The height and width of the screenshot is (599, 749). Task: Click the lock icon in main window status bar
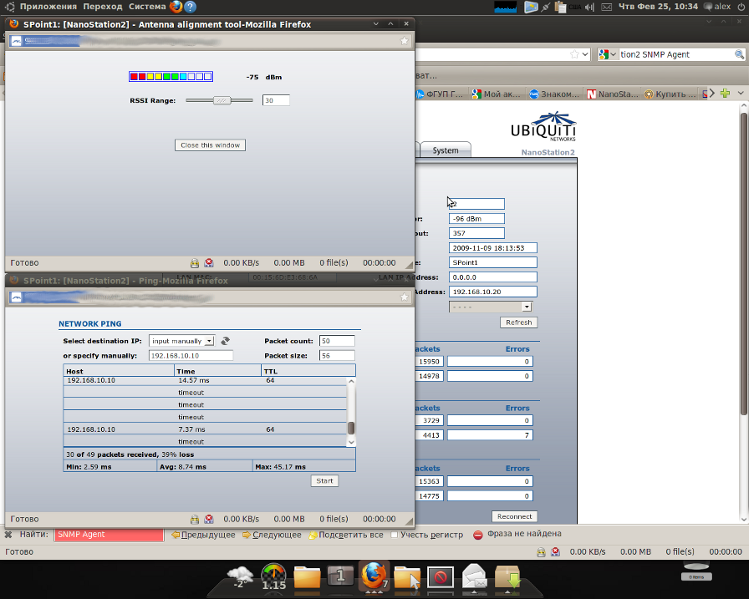[x=541, y=551]
